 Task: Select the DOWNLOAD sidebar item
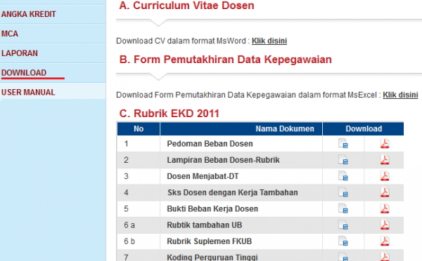[x=24, y=73]
